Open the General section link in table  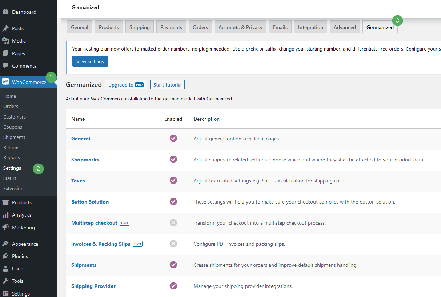click(x=81, y=139)
